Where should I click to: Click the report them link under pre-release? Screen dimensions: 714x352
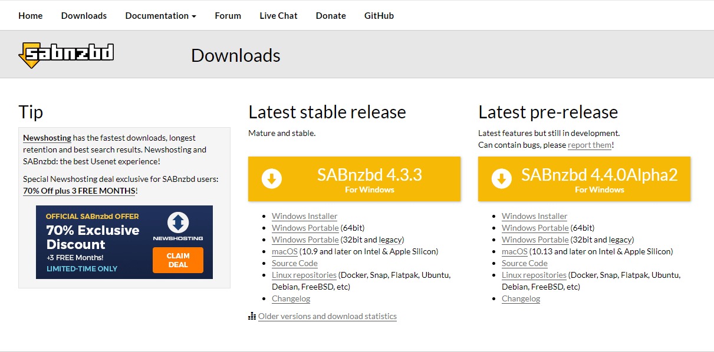(590, 145)
